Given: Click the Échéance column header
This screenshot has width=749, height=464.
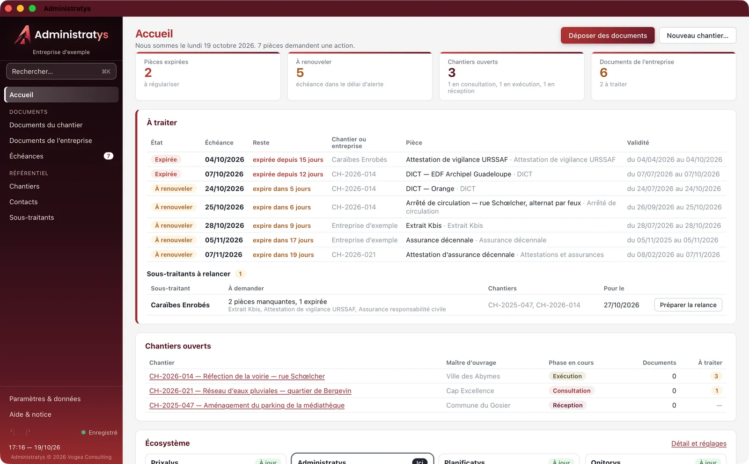Looking at the screenshot, I should point(219,143).
